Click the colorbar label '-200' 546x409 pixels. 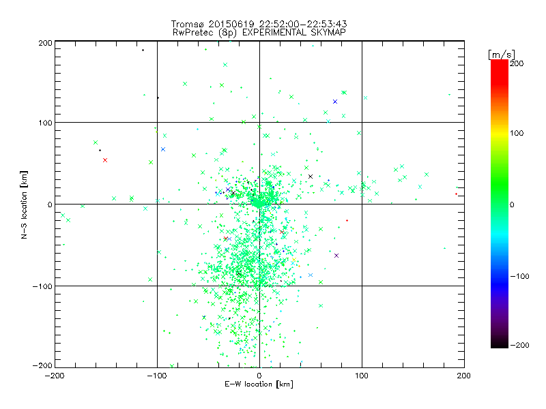[x=519, y=345]
